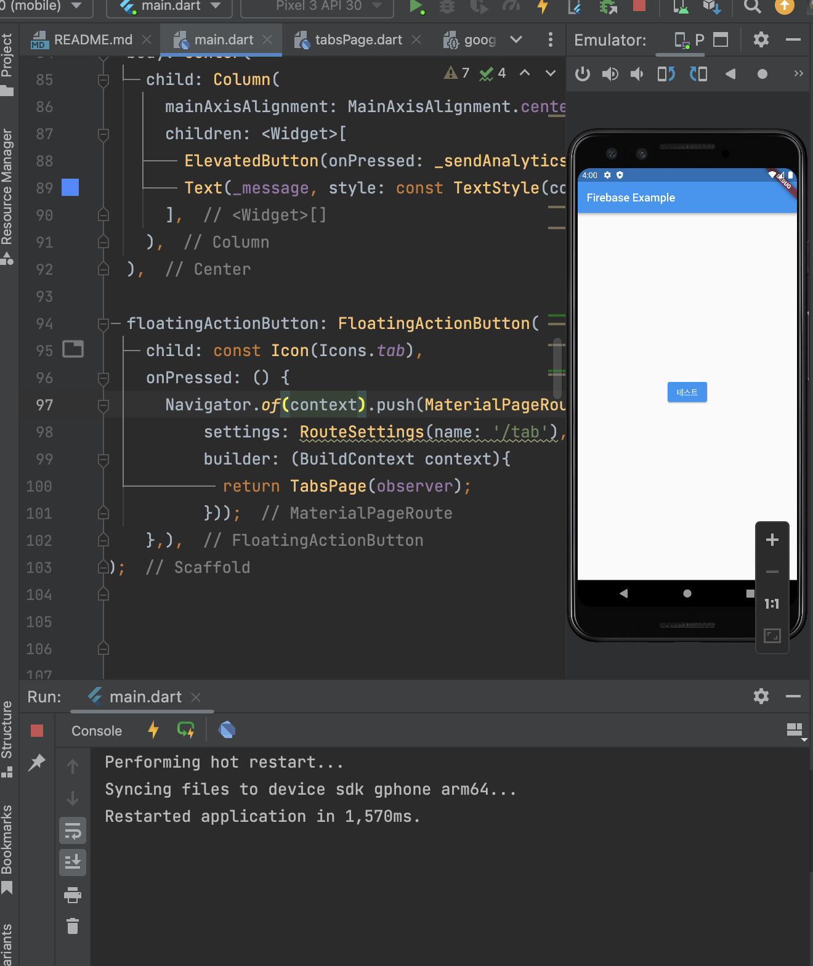
Task: Collapse children fold marker at line 87
Action: [103, 134]
